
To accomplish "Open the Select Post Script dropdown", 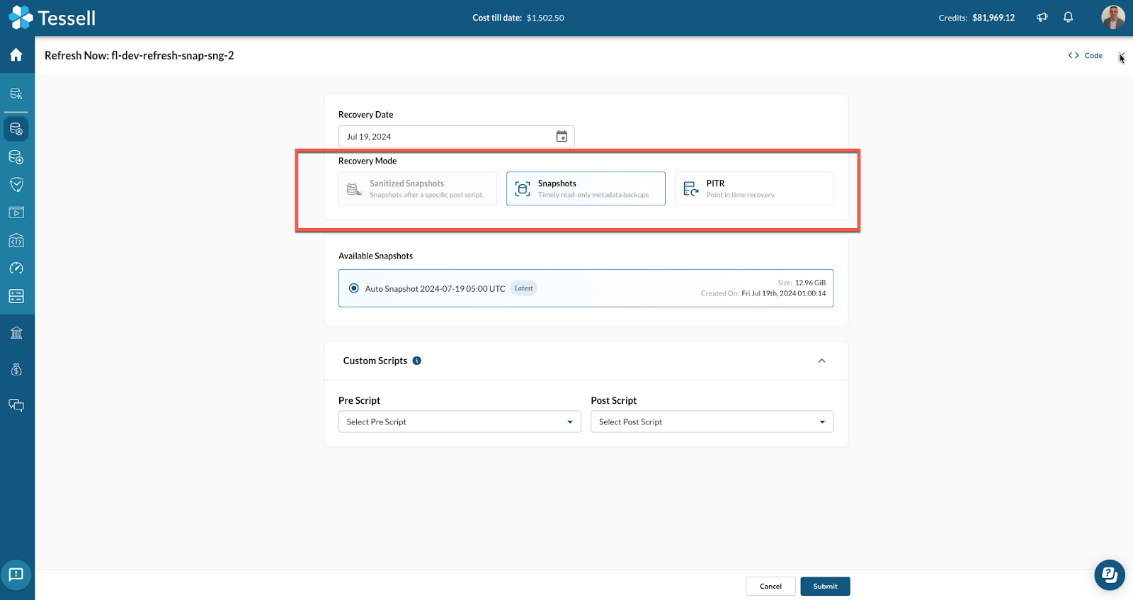I will tap(712, 421).
